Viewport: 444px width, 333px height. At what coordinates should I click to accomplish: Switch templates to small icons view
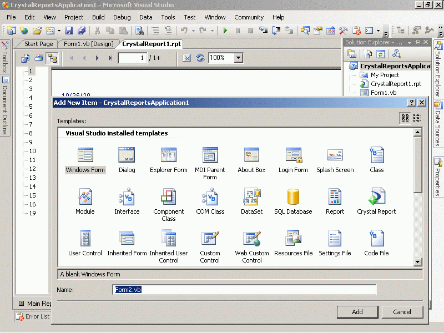coord(417,118)
